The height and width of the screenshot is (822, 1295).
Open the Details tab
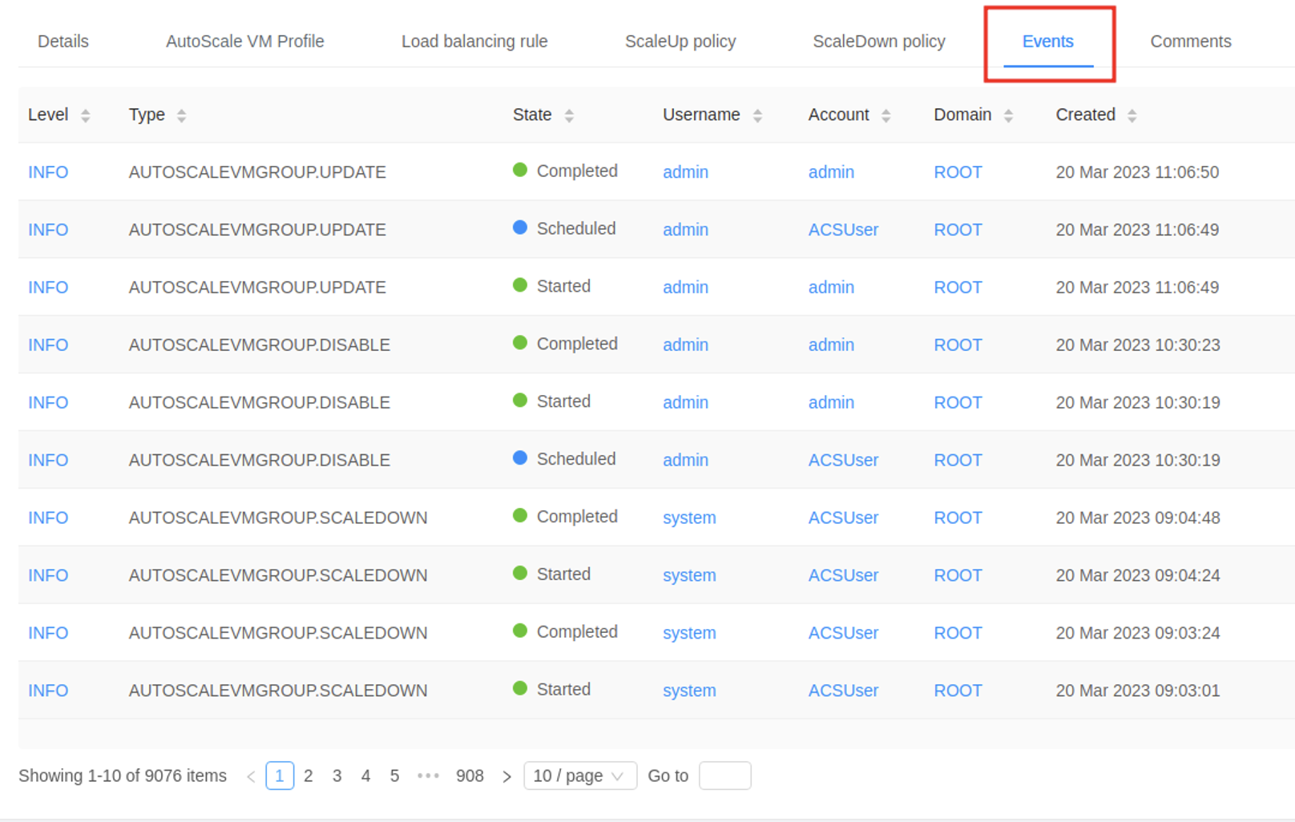click(x=63, y=42)
